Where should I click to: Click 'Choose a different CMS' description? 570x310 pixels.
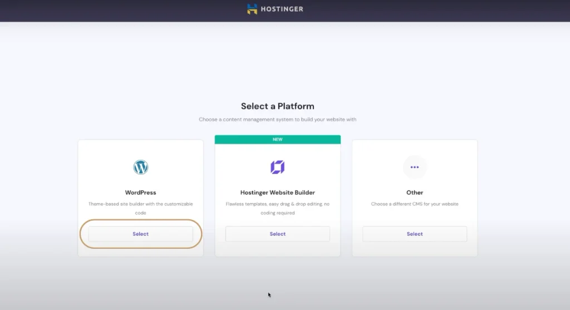click(414, 204)
